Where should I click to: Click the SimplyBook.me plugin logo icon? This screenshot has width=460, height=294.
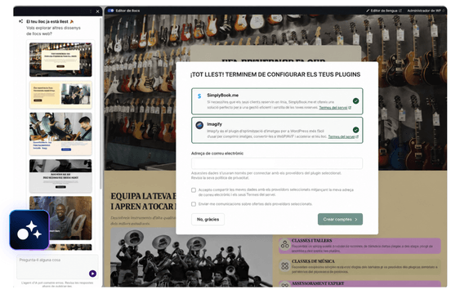pyautogui.click(x=199, y=96)
